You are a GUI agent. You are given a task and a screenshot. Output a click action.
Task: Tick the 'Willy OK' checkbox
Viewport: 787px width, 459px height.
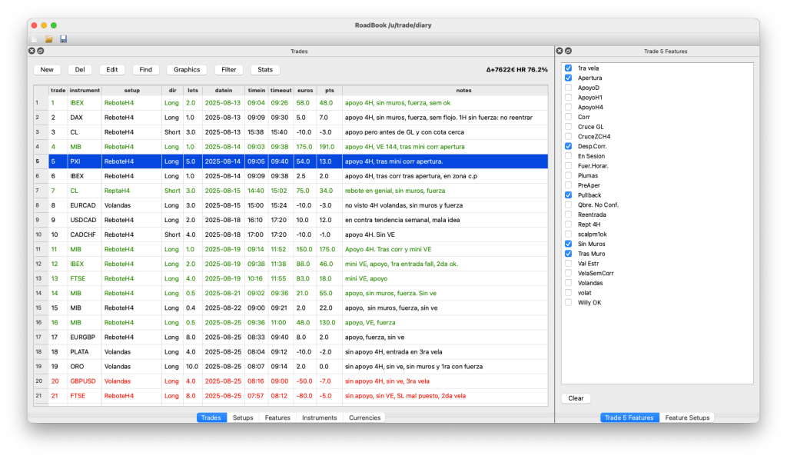coord(569,302)
